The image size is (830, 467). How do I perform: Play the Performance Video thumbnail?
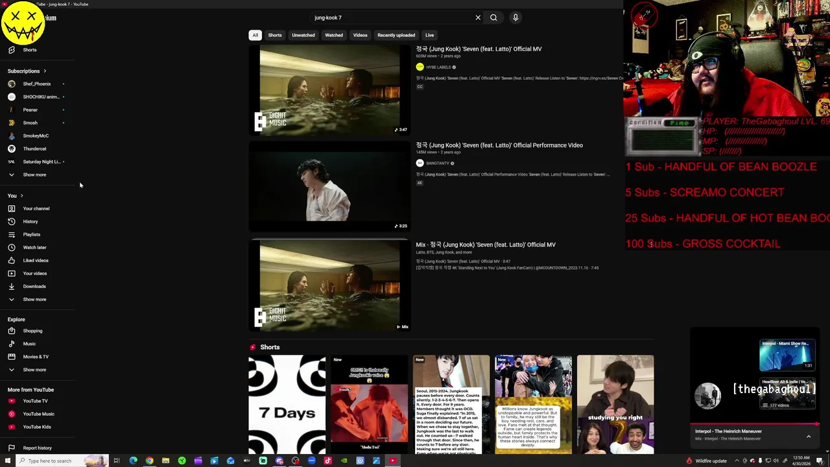pos(329,187)
